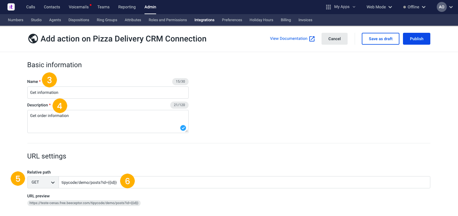The height and width of the screenshot is (216, 458).
Task: Open the My Apps grid icon
Action: coord(328,7)
